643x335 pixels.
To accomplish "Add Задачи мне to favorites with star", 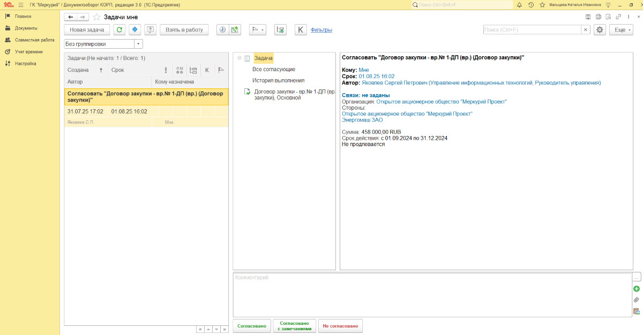I will point(96,17).
